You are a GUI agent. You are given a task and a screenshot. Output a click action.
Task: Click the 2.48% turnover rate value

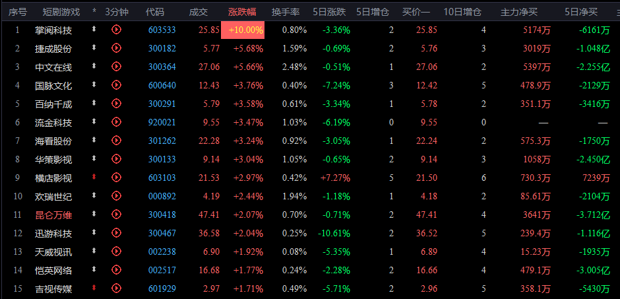[x=295, y=67]
